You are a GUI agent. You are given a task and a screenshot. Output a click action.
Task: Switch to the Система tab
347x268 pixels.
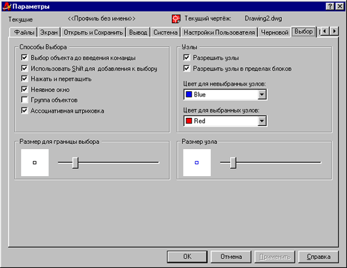coord(166,32)
